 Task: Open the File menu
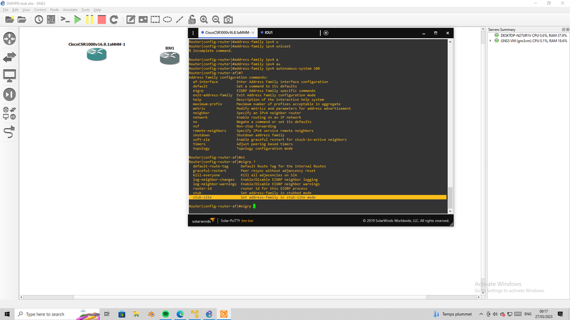coord(6,10)
